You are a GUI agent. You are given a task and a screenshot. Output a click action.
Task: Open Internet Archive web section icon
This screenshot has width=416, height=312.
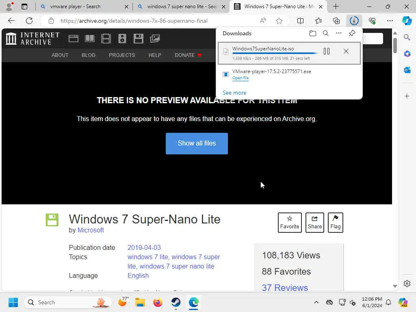coord(73,39)
